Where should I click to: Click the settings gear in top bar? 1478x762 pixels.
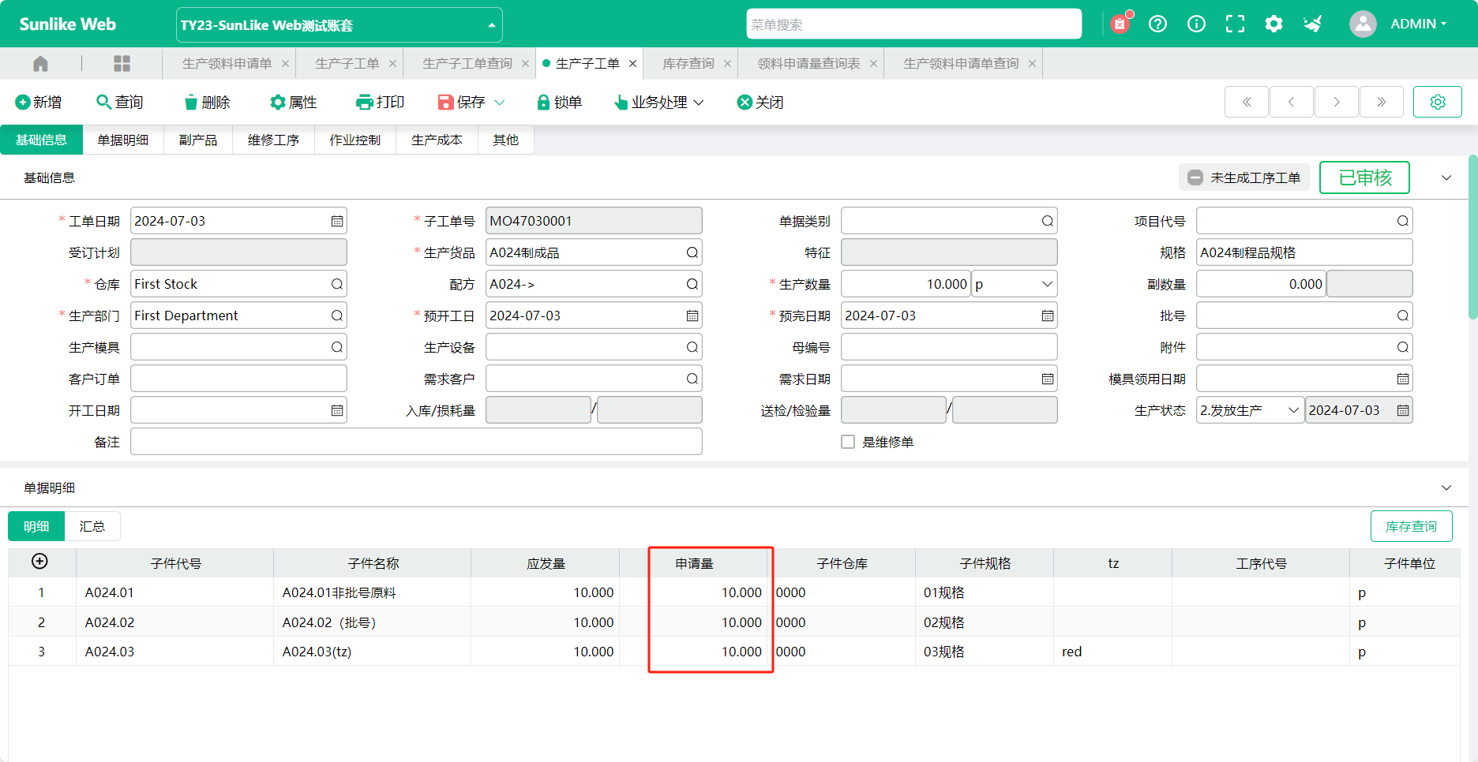pyautogui.click(x=1274, y=24)
